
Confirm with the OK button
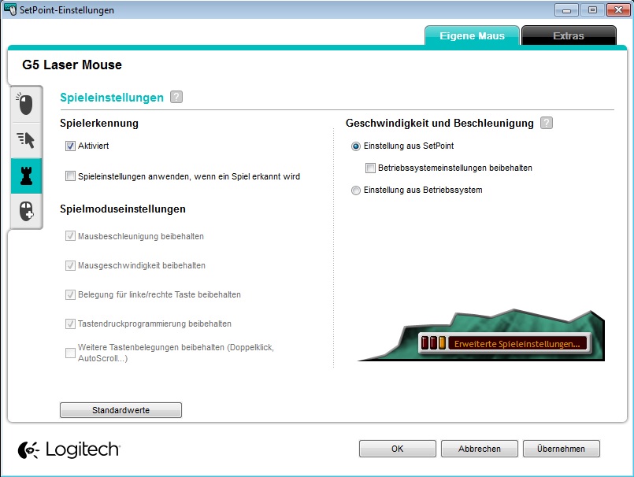(398, 449)
